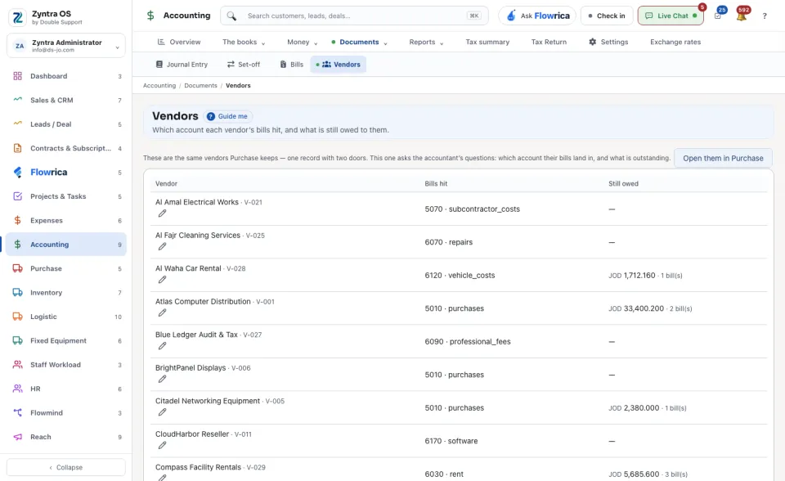This screenshot has height=481, width=785.
Task: Click the pencil edit icon for Al Amal Electrical Works
Action: click(162, 214)
